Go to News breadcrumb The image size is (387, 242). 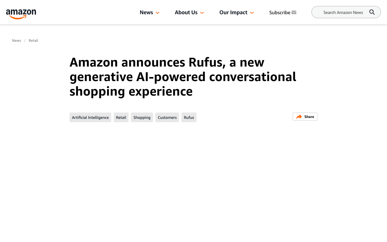17,41
